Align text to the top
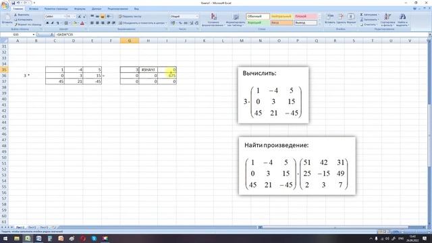 (x=92, y=16)
